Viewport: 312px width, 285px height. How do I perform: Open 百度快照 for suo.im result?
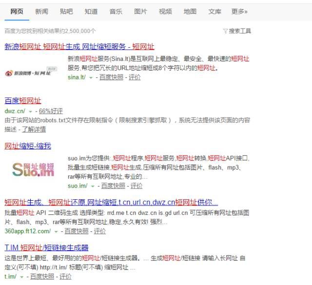coord(113,186)
